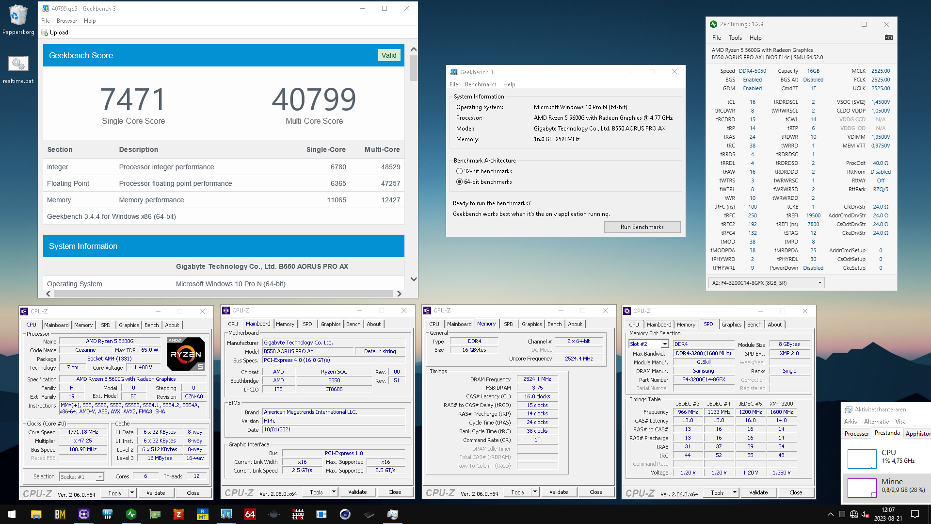Open the Papperskorg recycle bin desktop icon
The width and height of the screenshot is (931, 524).
18,19
